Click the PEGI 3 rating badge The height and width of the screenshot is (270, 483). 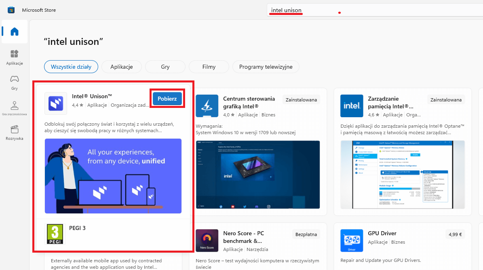pyautogui.click(x=55, y=234)
